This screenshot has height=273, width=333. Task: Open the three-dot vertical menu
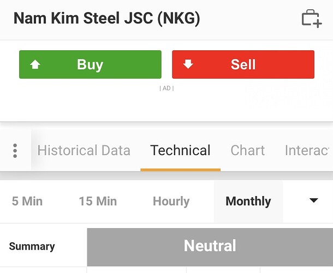[x=15, y=151]
